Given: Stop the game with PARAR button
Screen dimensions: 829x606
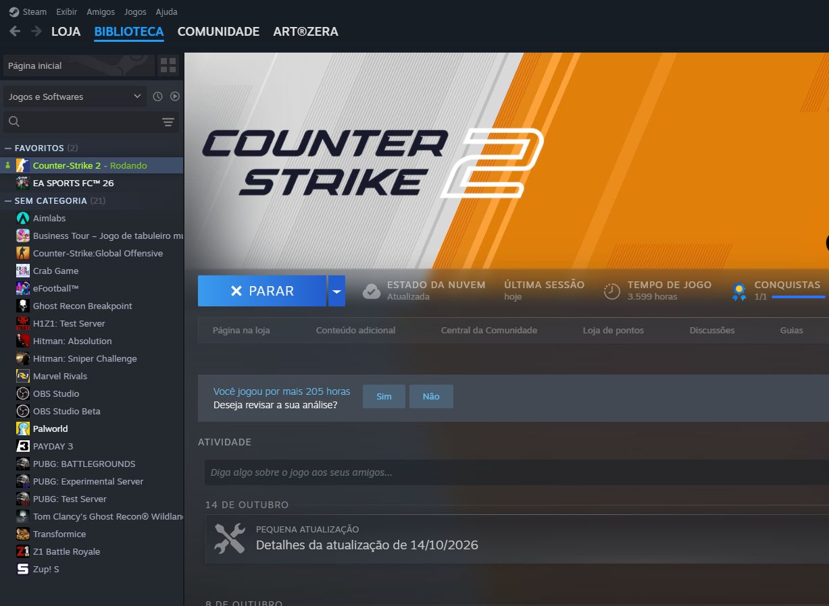Looking at the screenshot, I should (262, 291).
